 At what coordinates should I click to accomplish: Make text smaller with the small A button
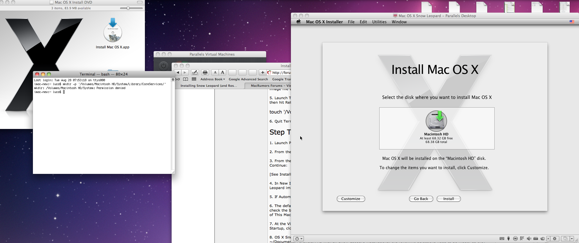pyautogui.click(x=215, y=72)
